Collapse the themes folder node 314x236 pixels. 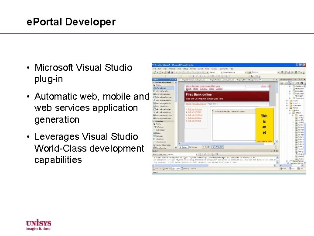(287, 108)
